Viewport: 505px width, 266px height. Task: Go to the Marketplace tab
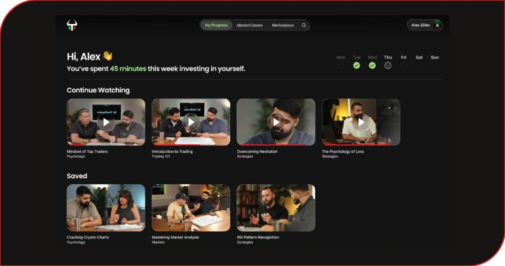pos(283,25)
